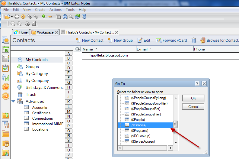This screenshot has width=239, height=159.
Task: Click the Go To list scrollbar thumb
Action: pyautogui.click(x=175, y=124)
